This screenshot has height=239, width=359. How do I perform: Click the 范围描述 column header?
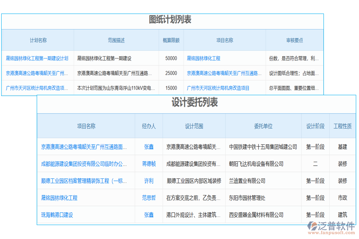117,40
